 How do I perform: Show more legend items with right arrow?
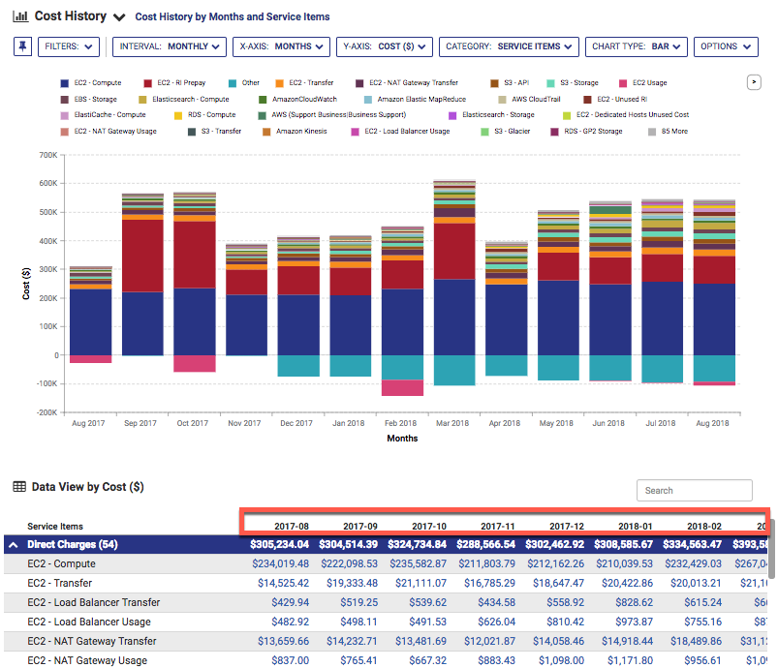pyautogui.click(x=754, y=82)
